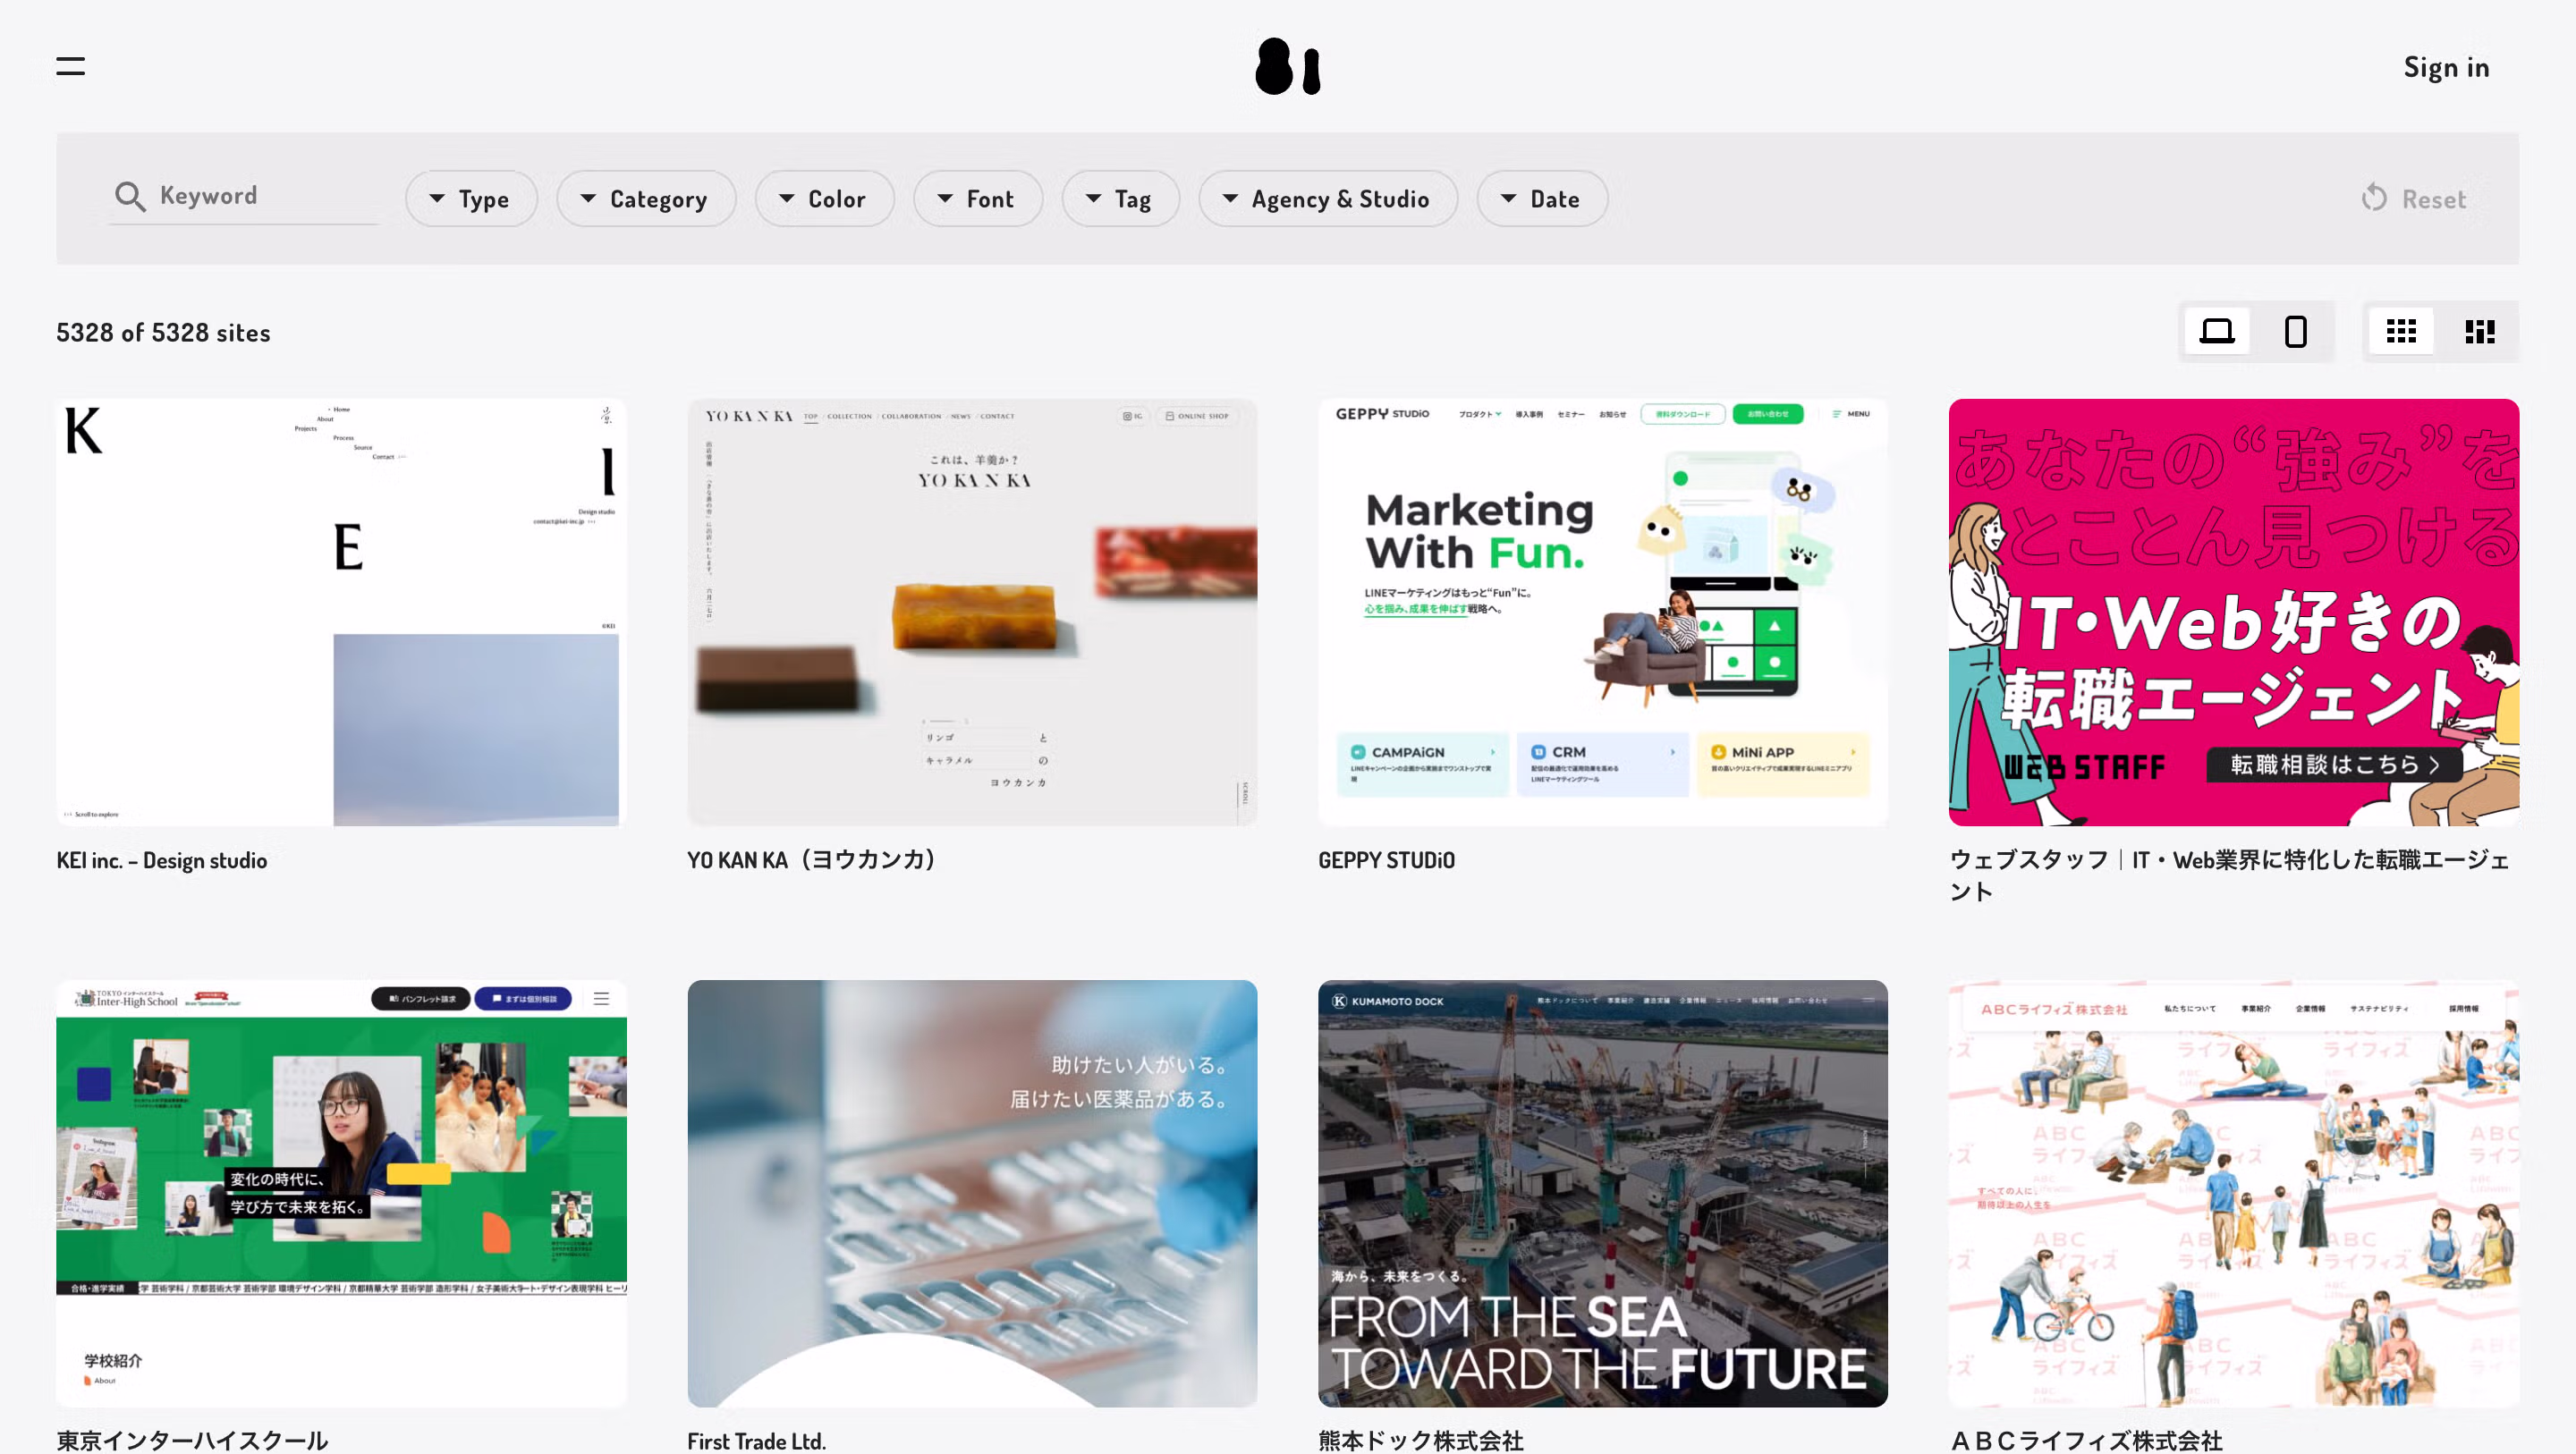Open the hamburger menu icon
The image size is (2576, 1454).
tap(70, 66)
